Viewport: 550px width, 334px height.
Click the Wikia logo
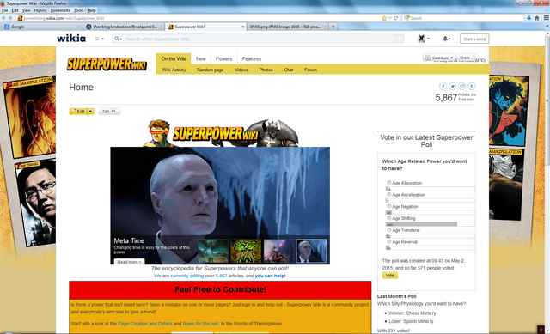tap(71, 38)
